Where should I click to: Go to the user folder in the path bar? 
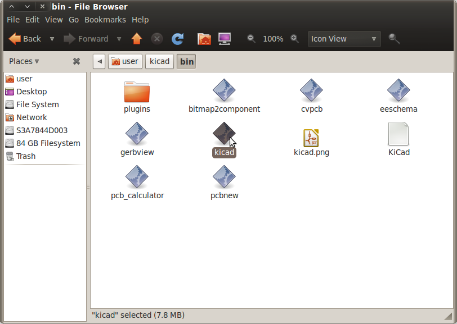(125, 61)
